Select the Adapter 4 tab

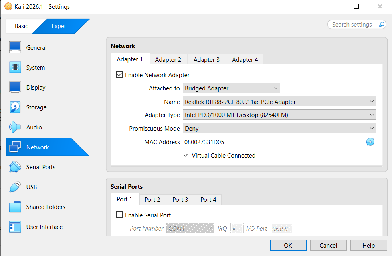(245, 60)
